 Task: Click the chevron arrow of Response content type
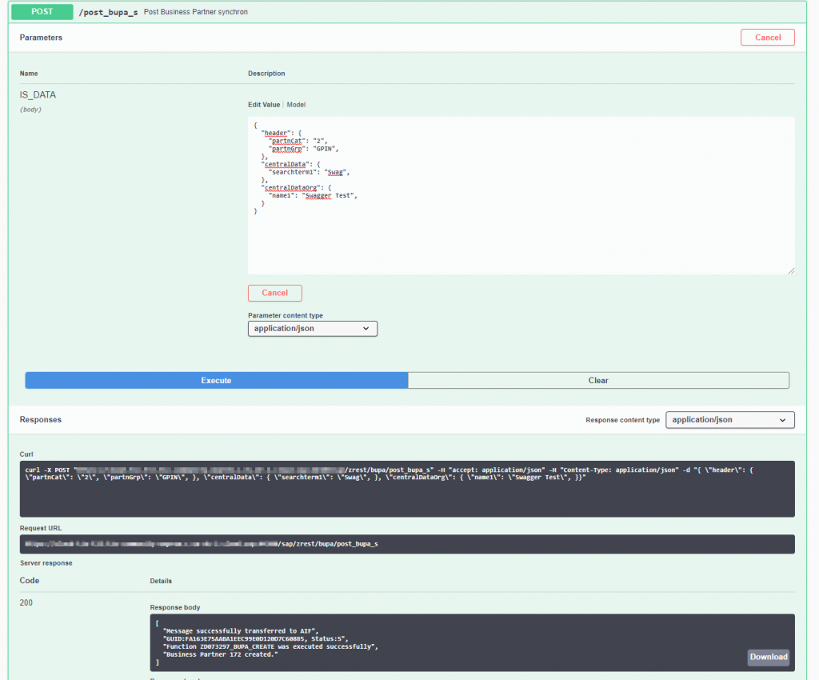coord(782,420)
